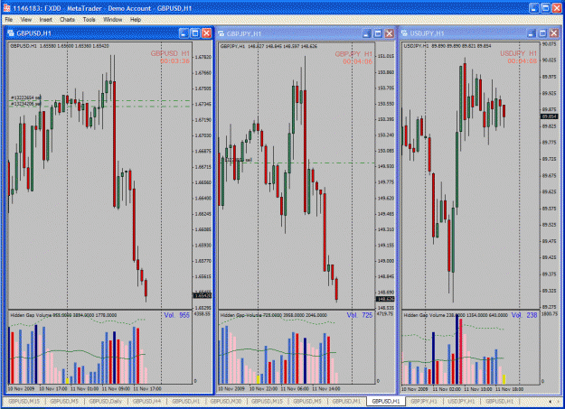Maximize the GBPJPY,H1 chart window
This screenshot has width=565, height=409.
pyautogui.click(x=378, y=33)
